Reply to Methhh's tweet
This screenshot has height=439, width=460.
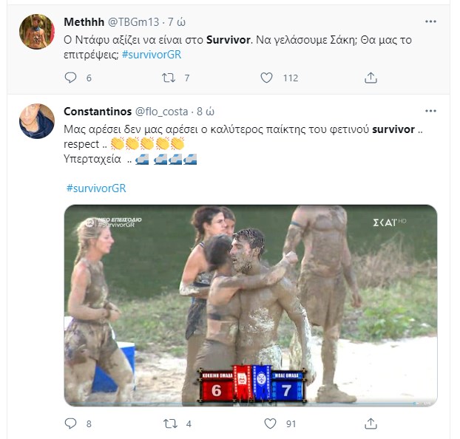(x=71, y=78)
